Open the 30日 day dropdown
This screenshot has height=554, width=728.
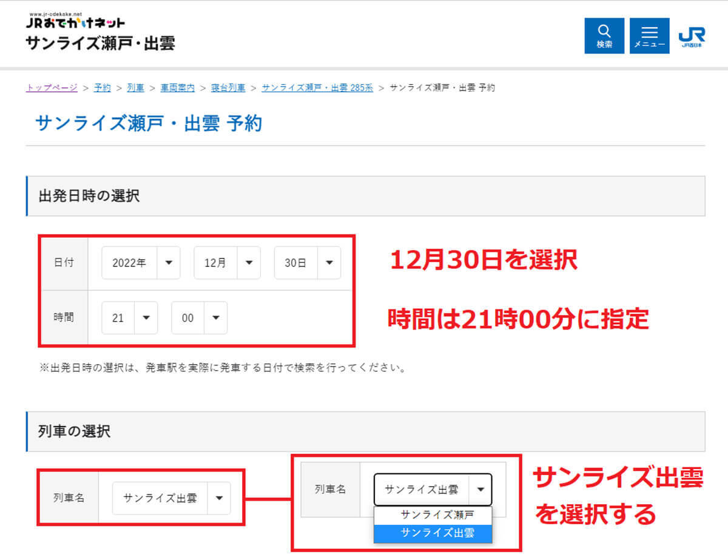(308, 263)
